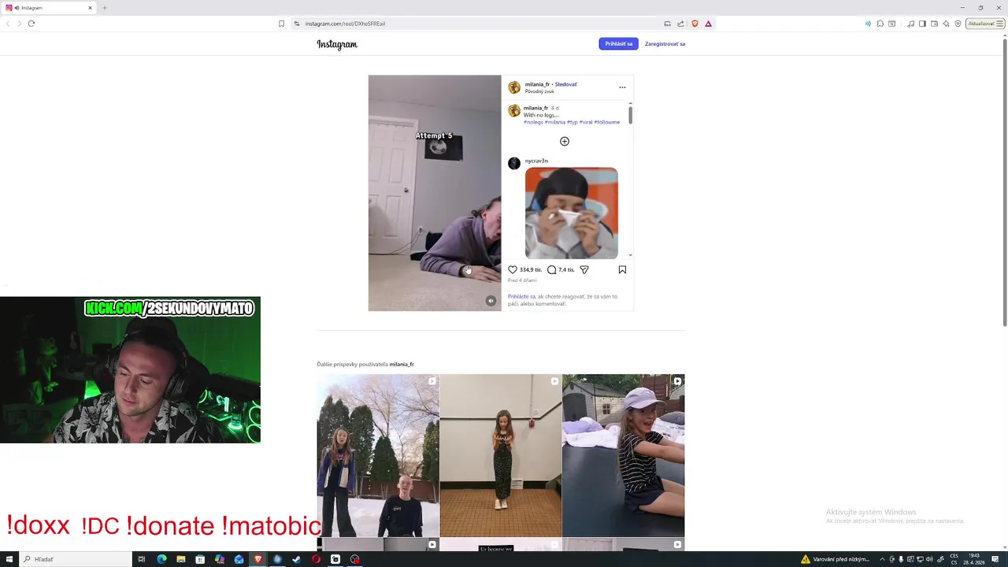Open the Brave VPN shield icon

pyautogui.click(x=958, y=24)
